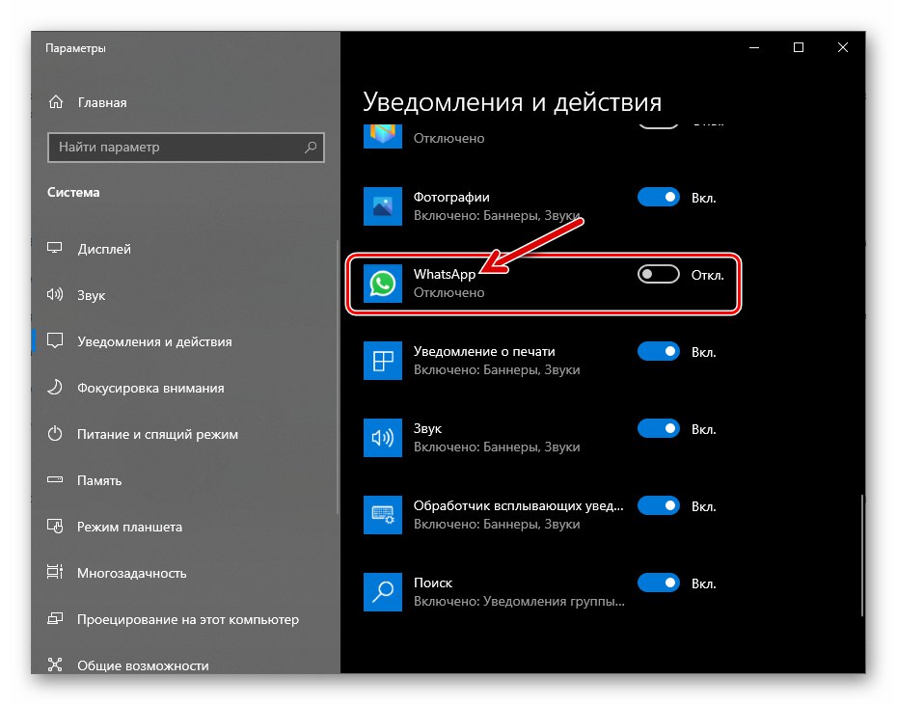Click the vertical scrollbar of notifications list

(862, 556)
